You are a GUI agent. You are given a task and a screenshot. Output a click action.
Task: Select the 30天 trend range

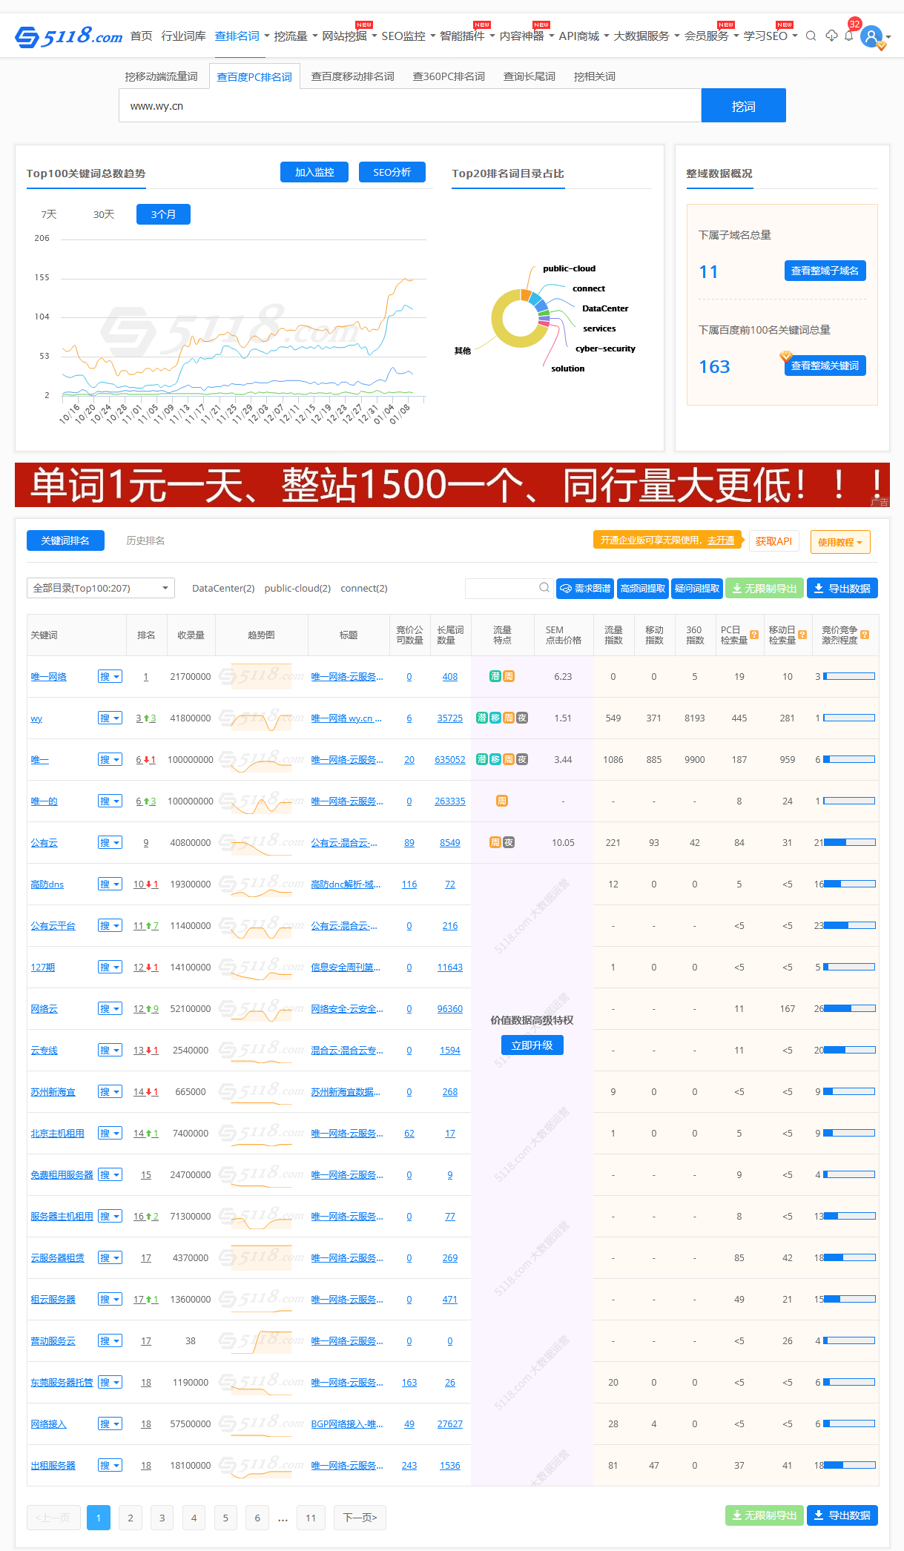[104, 214]
